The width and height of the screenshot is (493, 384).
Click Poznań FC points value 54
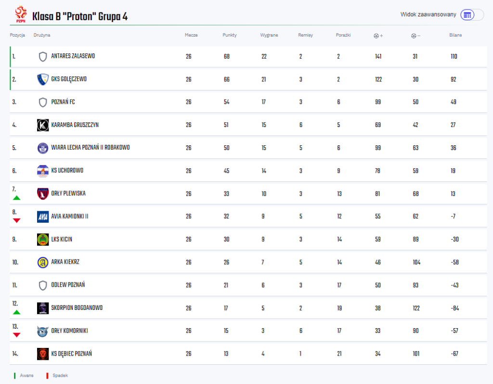[226, 102]
